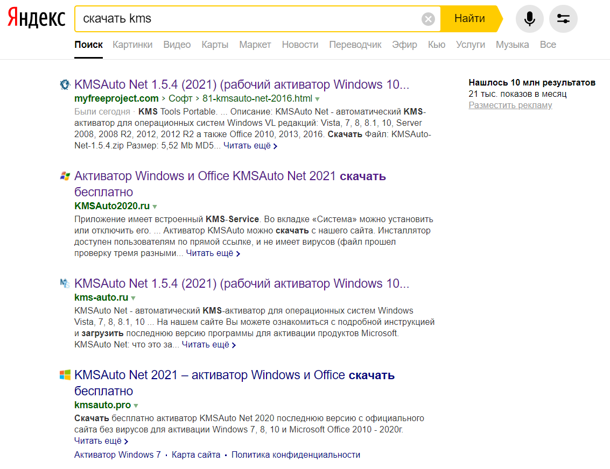Open the Все services tab
This screenshot has width=610, height=469.
(548, 45)
